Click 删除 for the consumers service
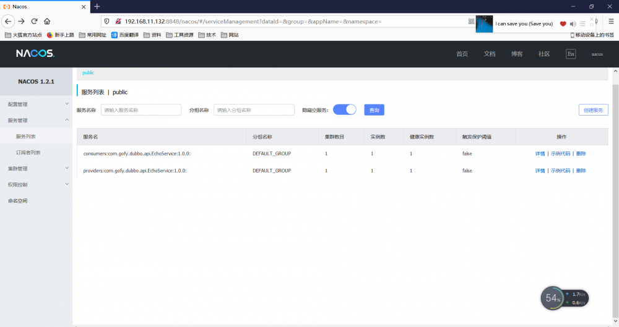This screenshot has width=619, height=327. (x=581, y=153)
